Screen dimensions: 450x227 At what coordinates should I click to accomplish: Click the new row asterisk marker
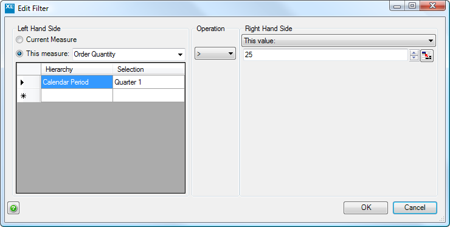coord(24,96)
